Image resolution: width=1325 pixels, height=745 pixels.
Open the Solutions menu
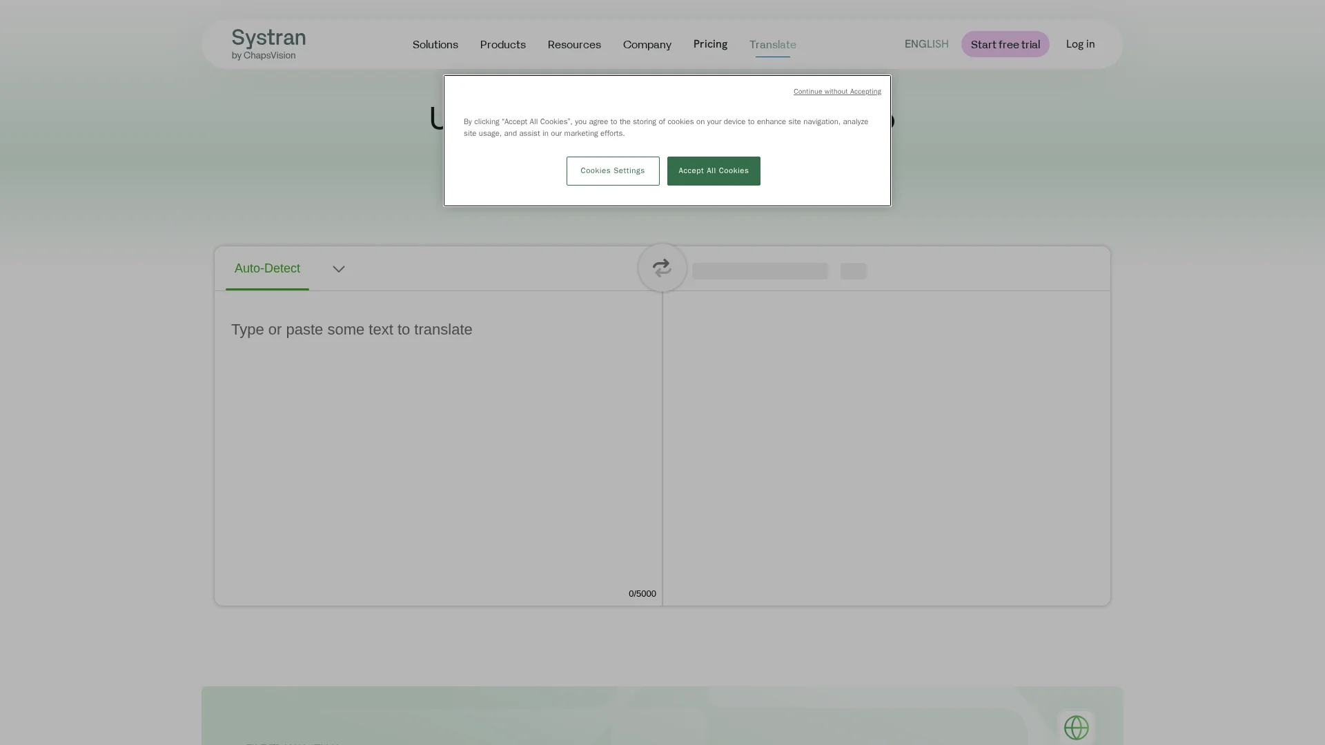tap(435, 44)
